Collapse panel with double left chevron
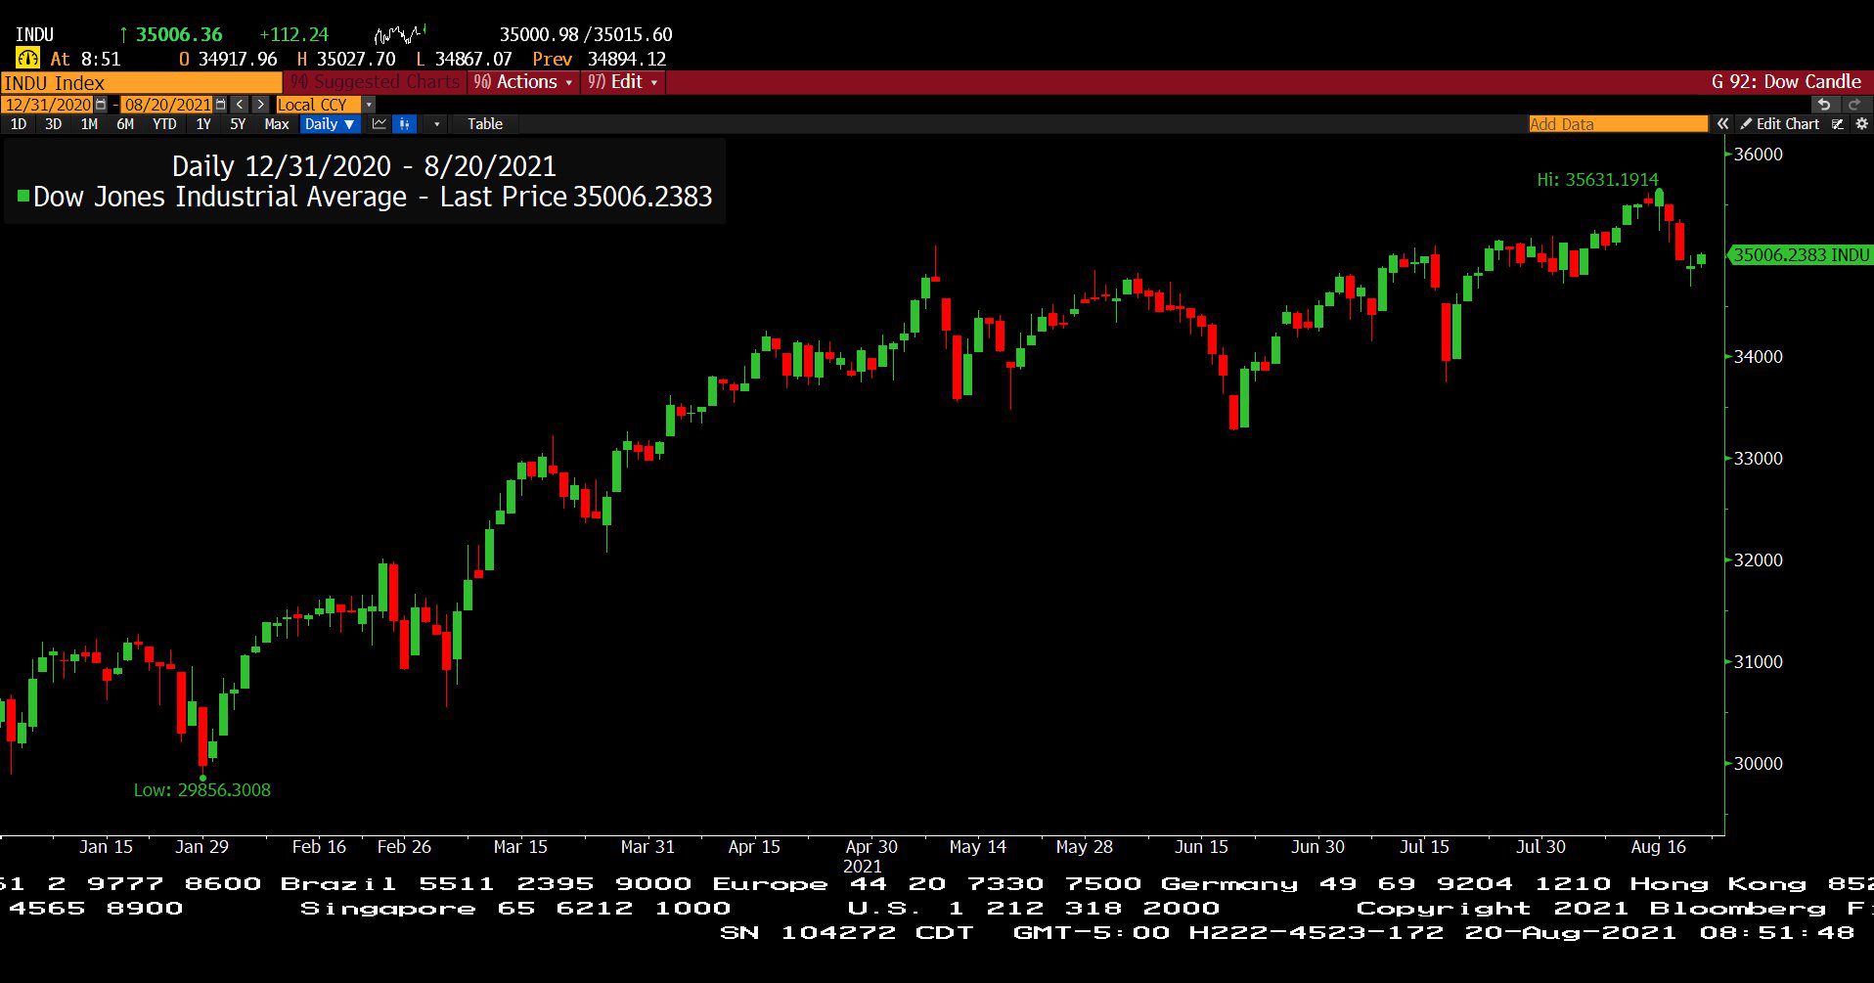This screenshot has width=1874, height=983. 1722,124
